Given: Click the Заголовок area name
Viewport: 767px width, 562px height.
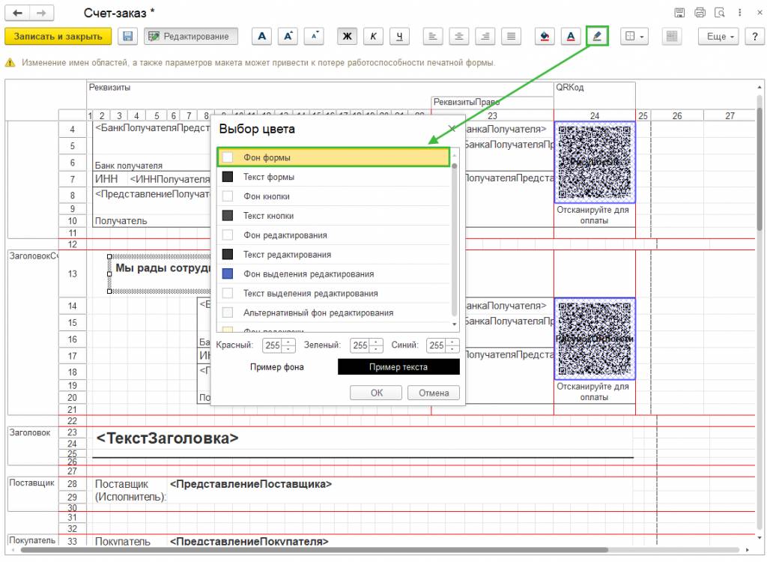Looking at the screenshot, I should (x=30, y=433).
